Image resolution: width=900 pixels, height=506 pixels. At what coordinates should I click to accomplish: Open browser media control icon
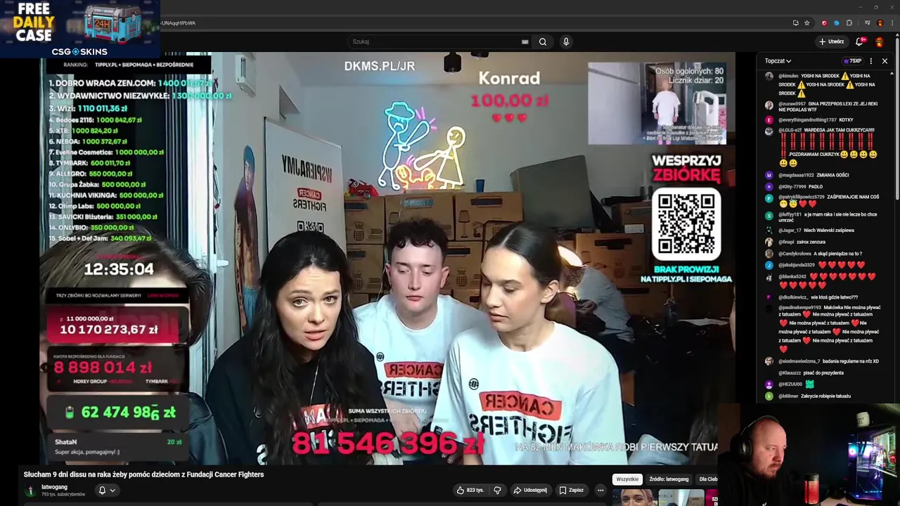pos(866,22)
